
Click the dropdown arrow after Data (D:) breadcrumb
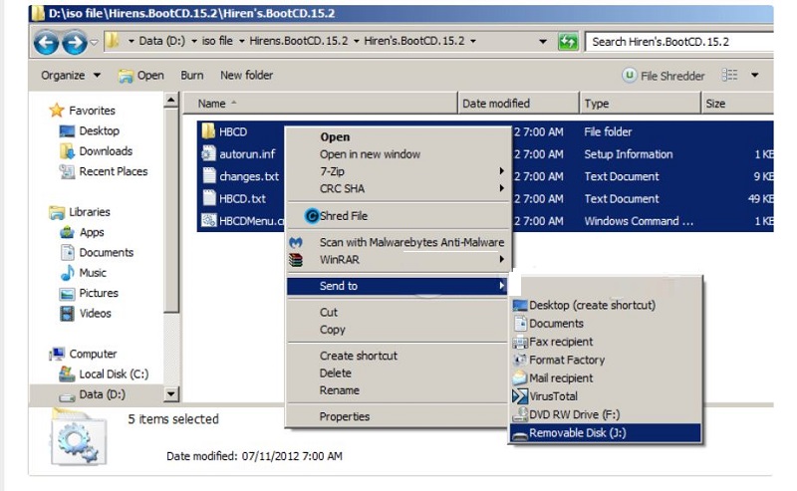[194, 41]
